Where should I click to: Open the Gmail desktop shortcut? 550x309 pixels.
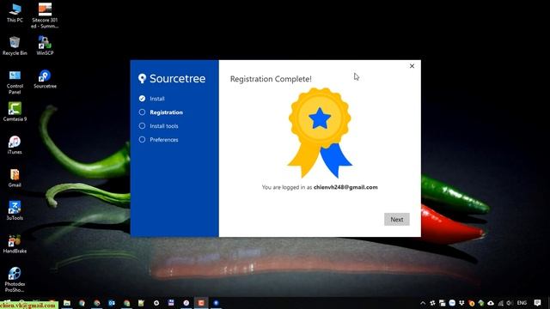pyautogui.click(x=15, y=178)
